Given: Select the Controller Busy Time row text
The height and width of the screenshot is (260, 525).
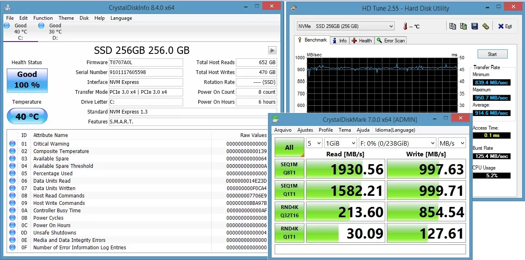Looking at the screenshot, I should click(57, 211).
